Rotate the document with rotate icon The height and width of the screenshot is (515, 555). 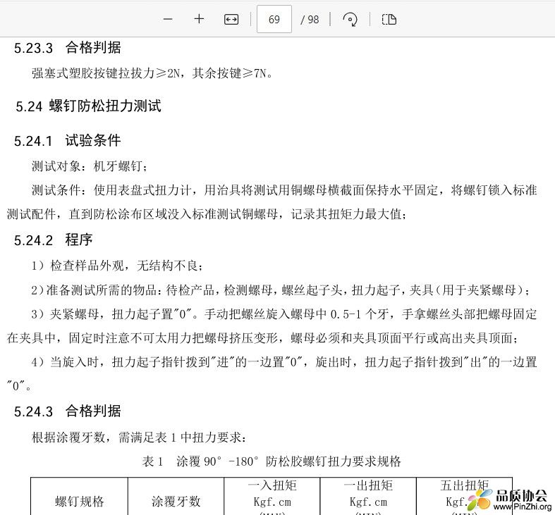pos(350,19)
